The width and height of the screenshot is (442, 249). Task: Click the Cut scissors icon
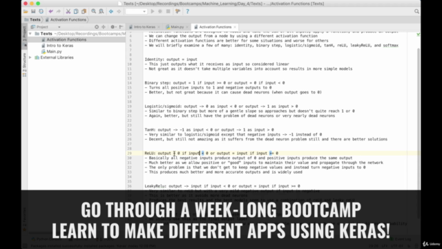(68, 11)
